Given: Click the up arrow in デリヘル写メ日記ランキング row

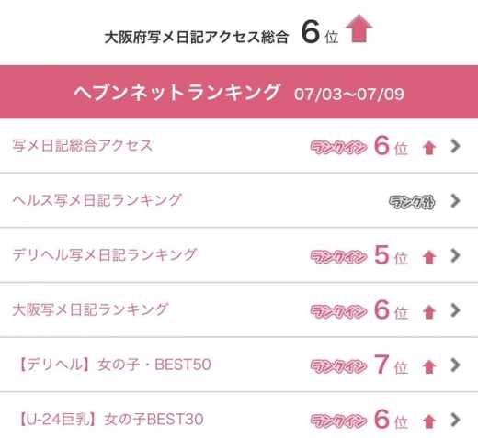Looking at the screenshot, I should pyautogui.click(x=429, y=257).
